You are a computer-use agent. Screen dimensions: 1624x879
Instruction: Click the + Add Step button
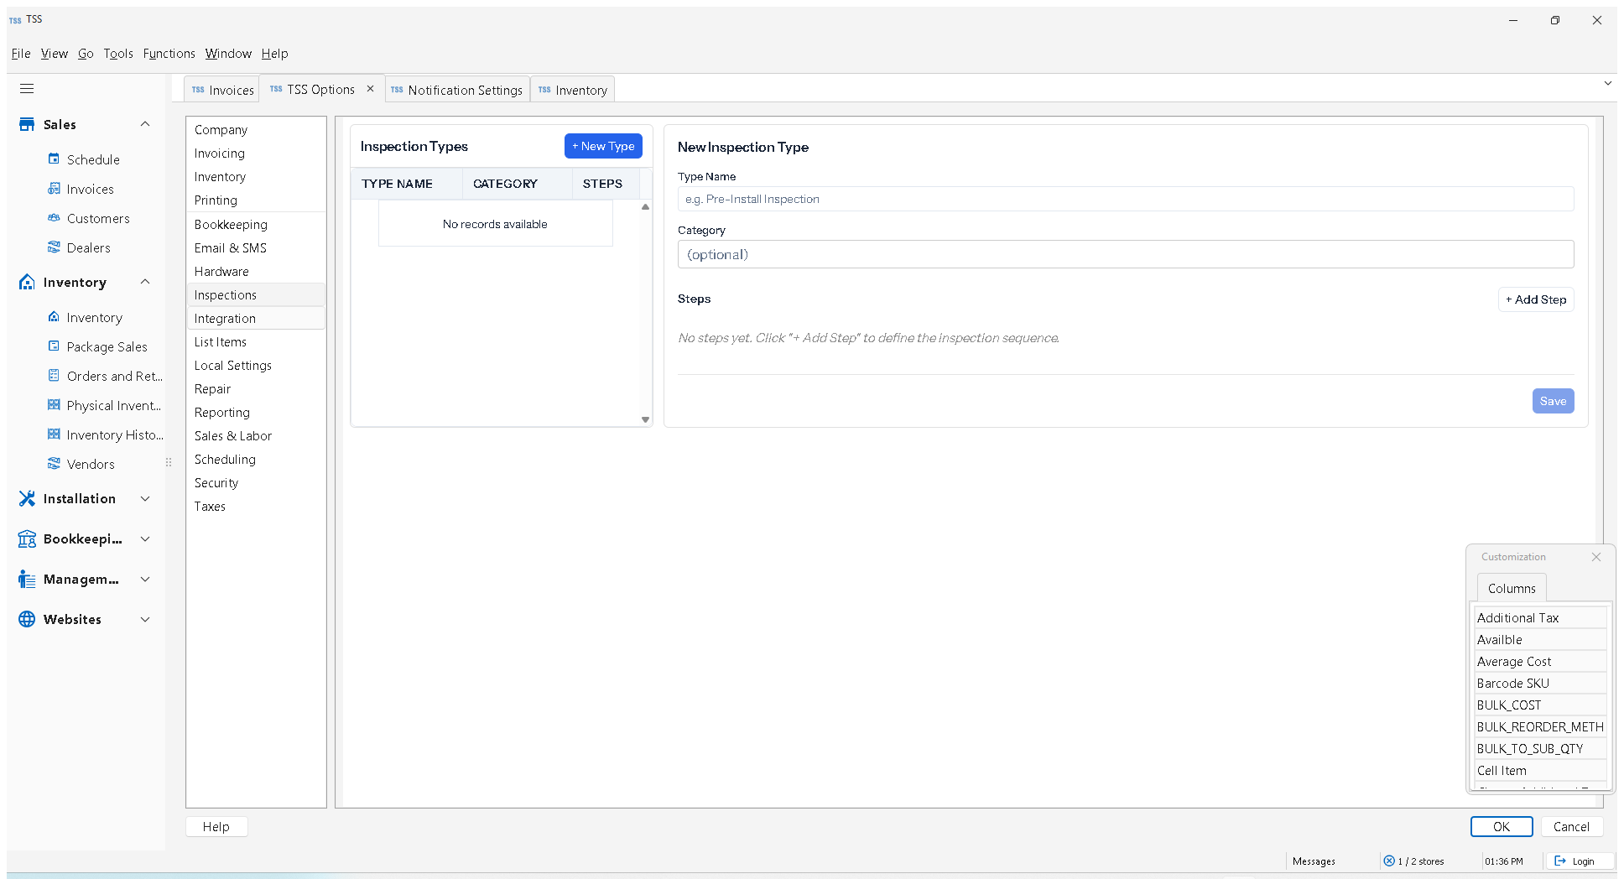pos(1536,299)
